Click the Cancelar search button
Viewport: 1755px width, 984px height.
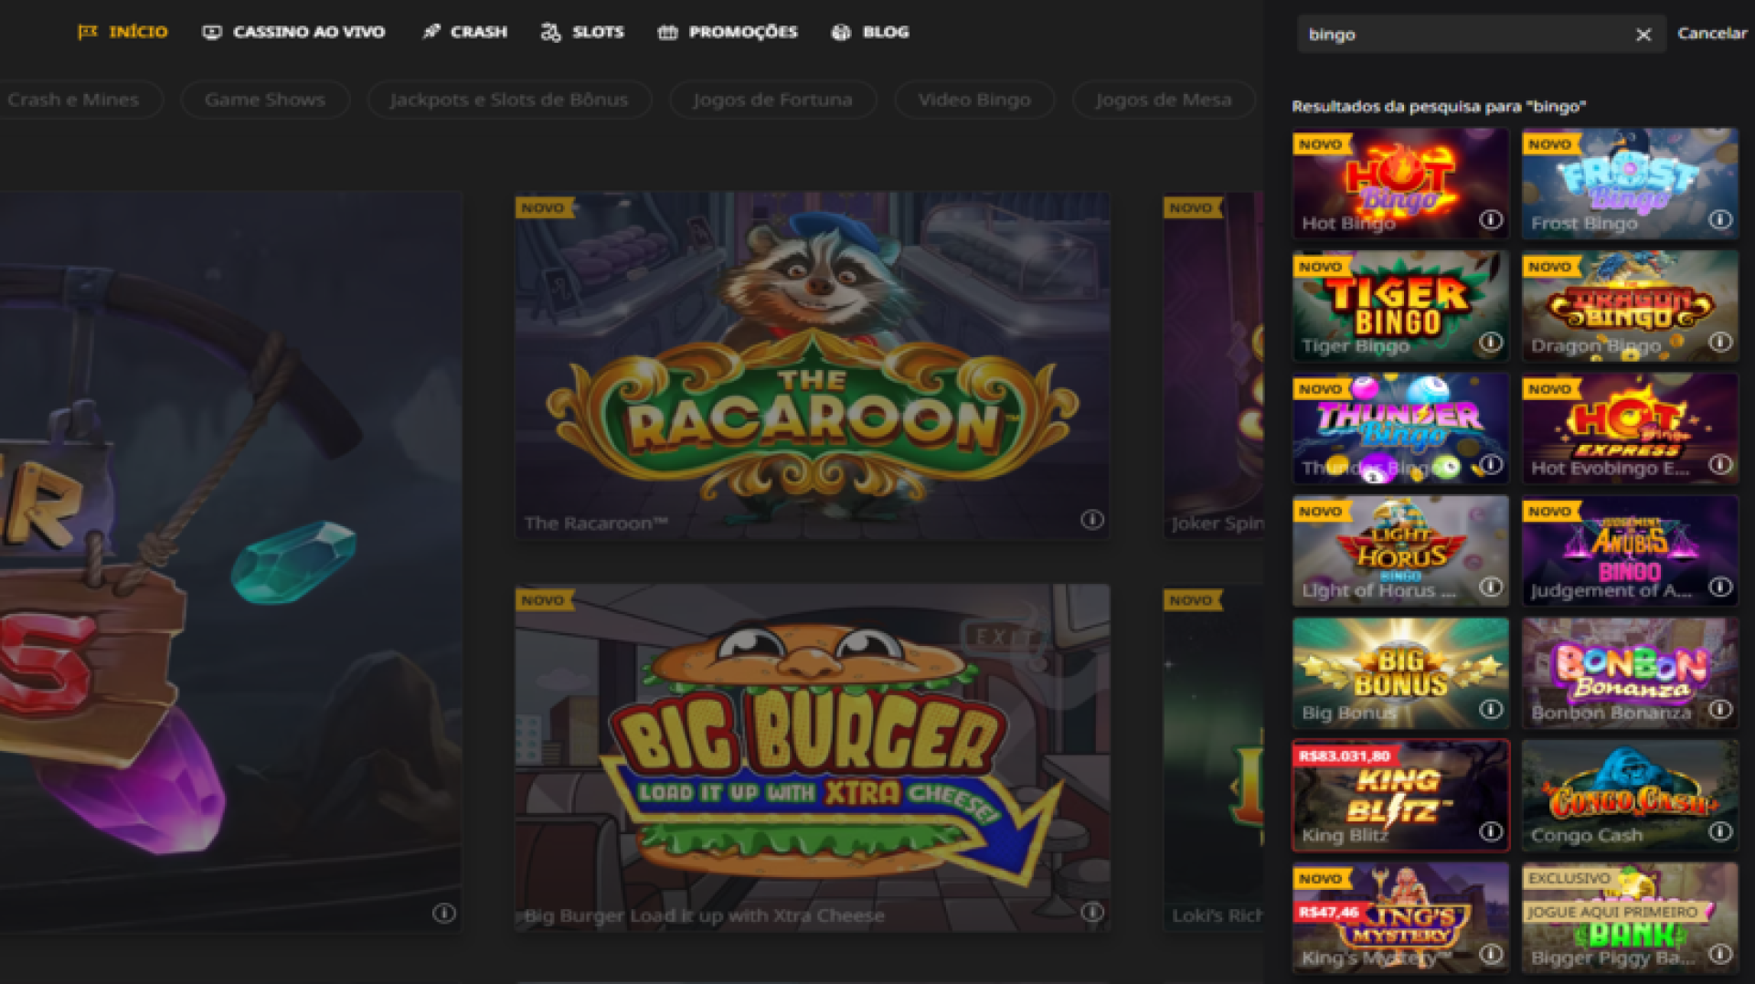[1711, 33]
